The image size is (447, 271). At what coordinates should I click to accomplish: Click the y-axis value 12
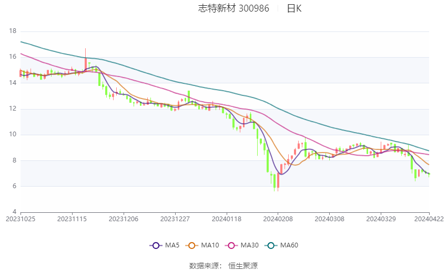[13, 109]
